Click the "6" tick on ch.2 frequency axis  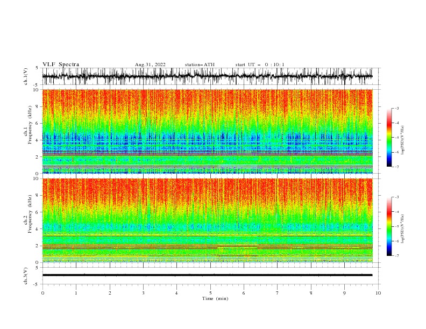tap(38, 212)
